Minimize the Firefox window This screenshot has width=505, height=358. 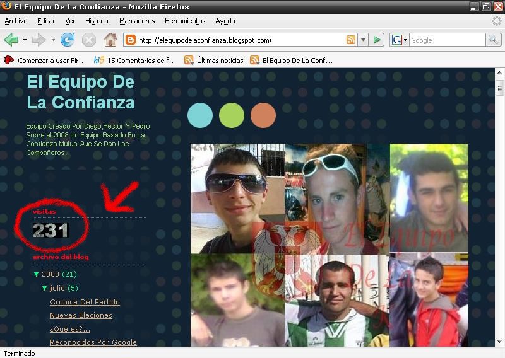coord(474,7)
